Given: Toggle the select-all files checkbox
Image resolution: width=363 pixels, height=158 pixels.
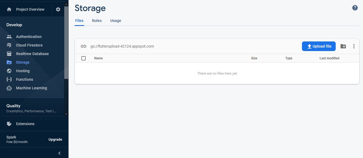Looking at the screenshot, I should tap(84, 58).
